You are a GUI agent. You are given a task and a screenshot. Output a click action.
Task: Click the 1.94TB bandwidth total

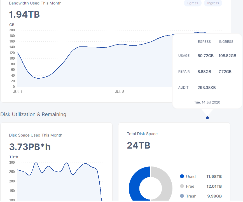(24, 15)
